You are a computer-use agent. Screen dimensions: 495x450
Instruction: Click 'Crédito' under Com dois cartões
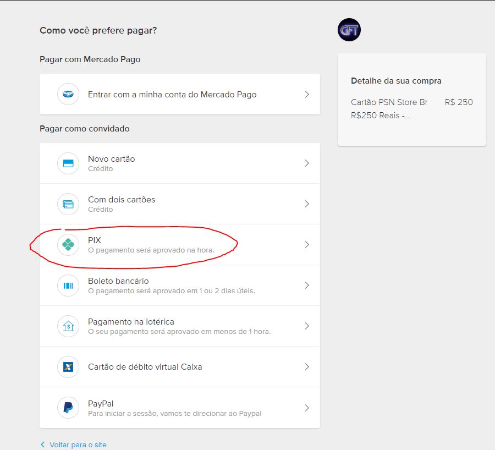[101, 210]
